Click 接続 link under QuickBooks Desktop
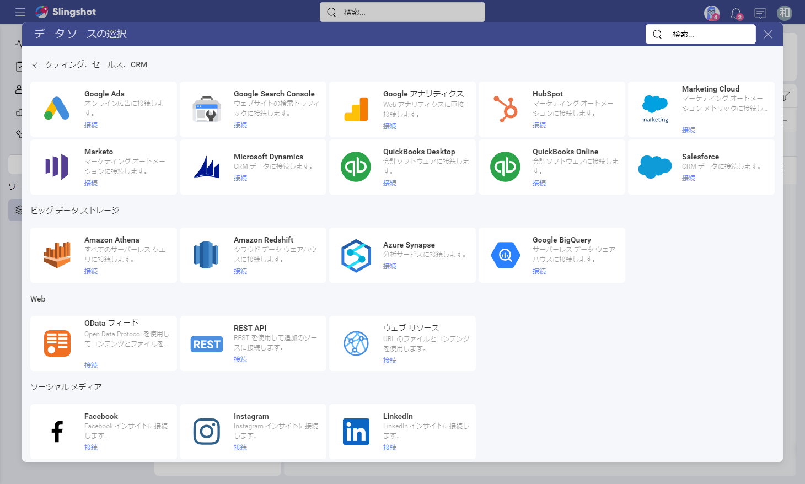 (x=390, y=183)
